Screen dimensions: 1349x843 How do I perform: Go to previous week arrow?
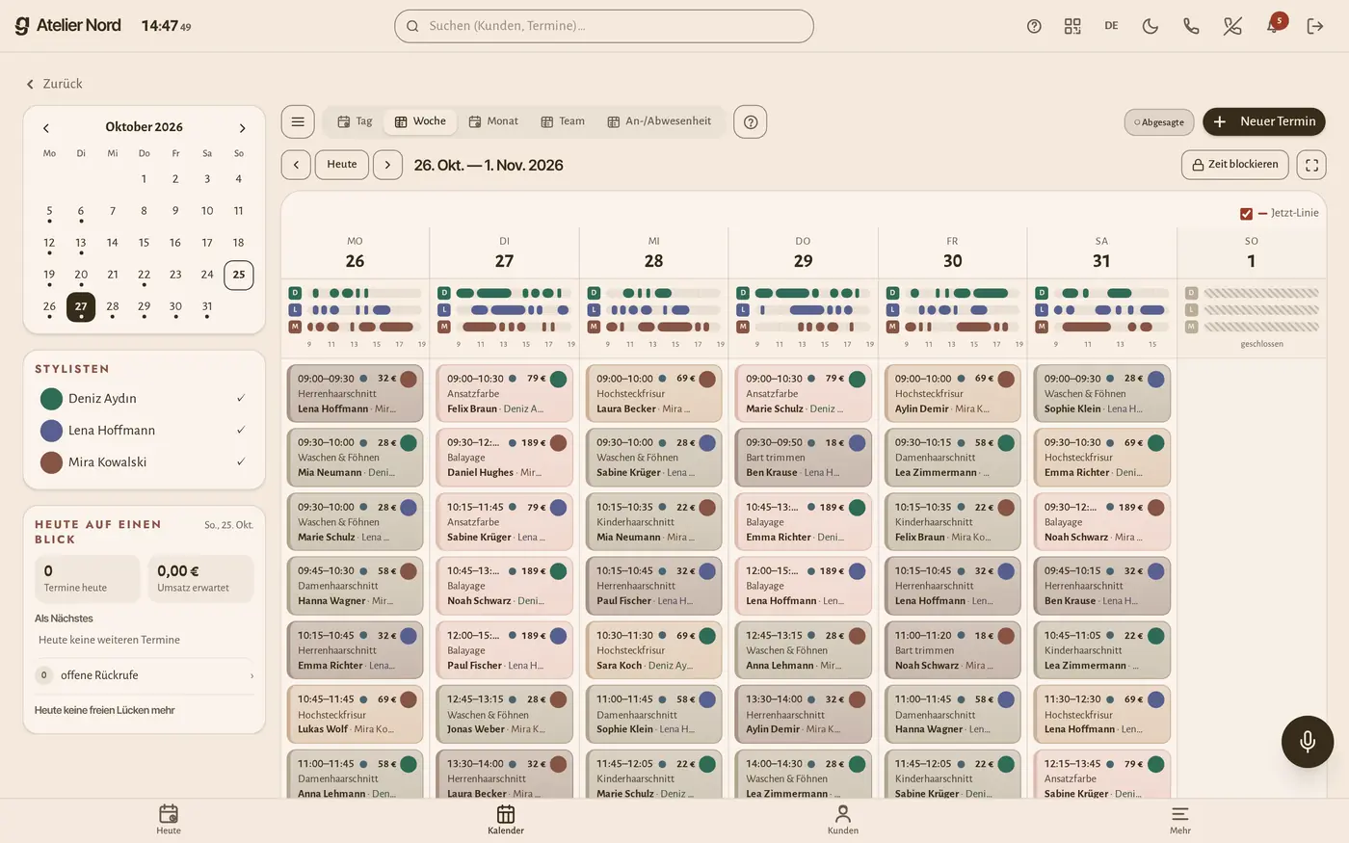(x=296, y=165)
